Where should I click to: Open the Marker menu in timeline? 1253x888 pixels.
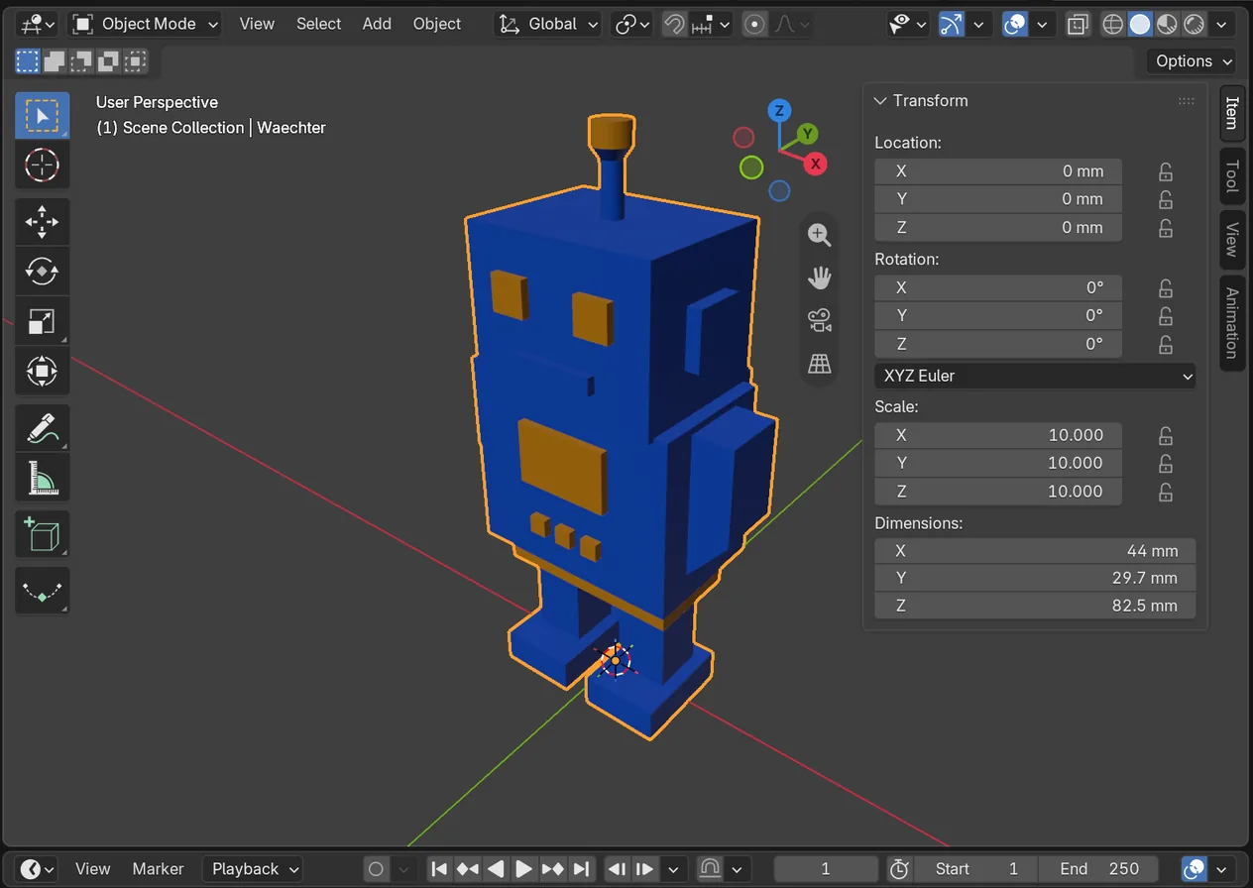(159, 869)
